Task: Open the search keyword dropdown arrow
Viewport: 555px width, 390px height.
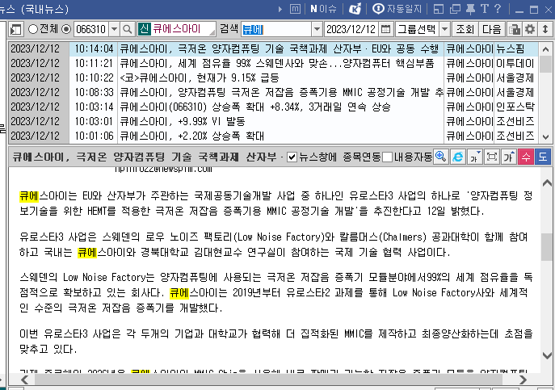Action: (x=317, y=29)
